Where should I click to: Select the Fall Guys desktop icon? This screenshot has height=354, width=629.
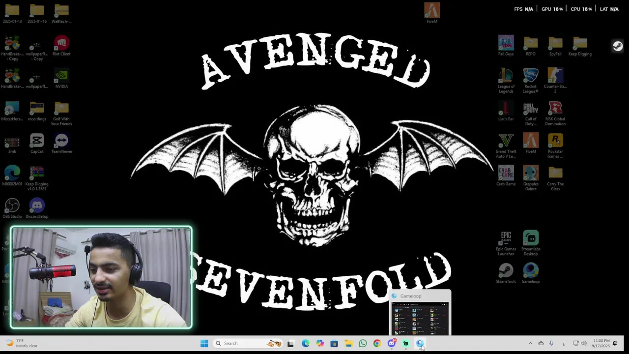[x=506, y=46]
